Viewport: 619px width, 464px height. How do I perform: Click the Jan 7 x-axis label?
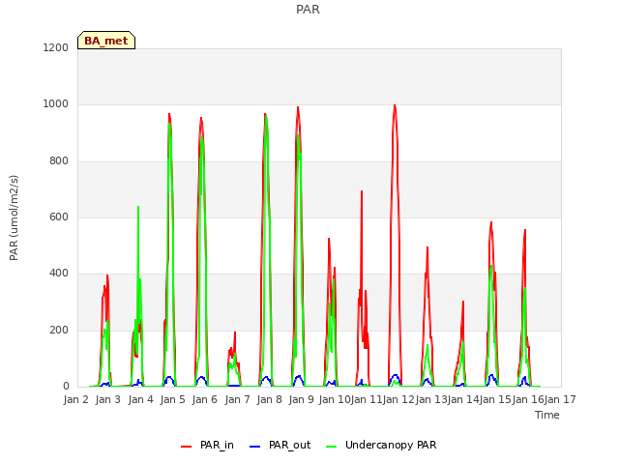pyautogui.click(x=237, y=399)
